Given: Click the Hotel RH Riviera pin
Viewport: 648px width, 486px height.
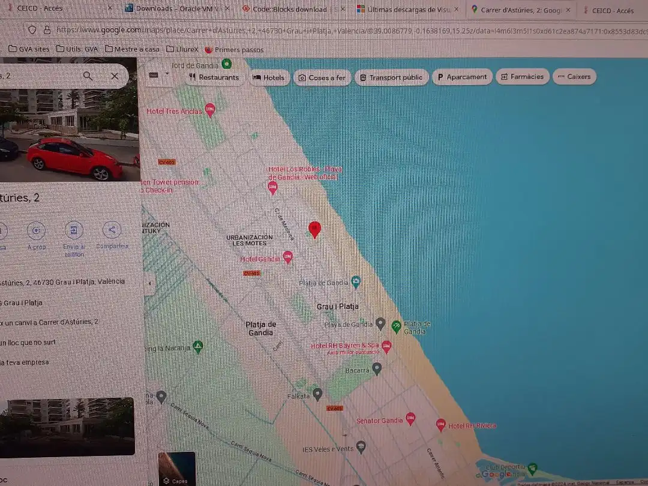Looking at the screenshot, I should point(440,425).
